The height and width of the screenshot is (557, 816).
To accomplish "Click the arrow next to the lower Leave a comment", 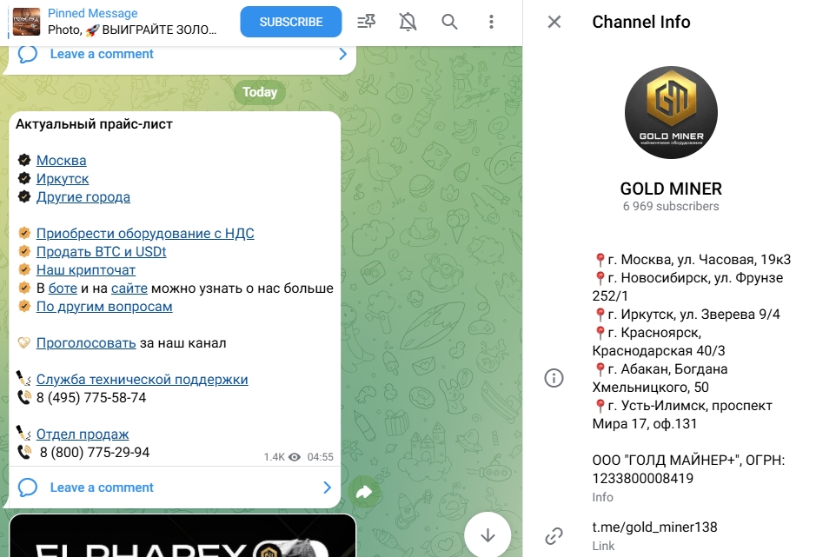I will (327, 487).
